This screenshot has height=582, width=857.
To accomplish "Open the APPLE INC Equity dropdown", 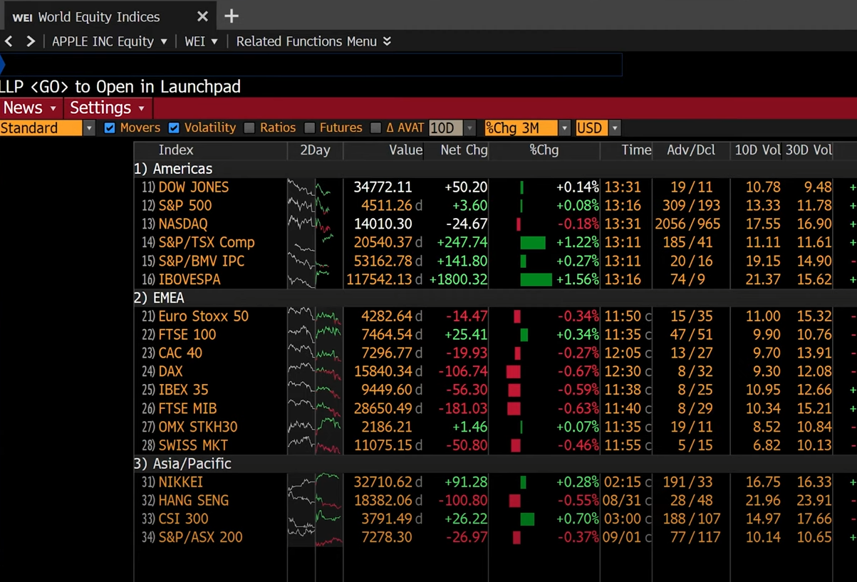I will [x=110, y=41].
